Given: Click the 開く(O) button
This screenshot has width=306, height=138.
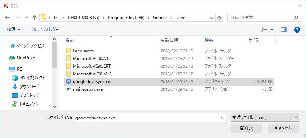Looking at the screenshot, I should click(246, 128).
